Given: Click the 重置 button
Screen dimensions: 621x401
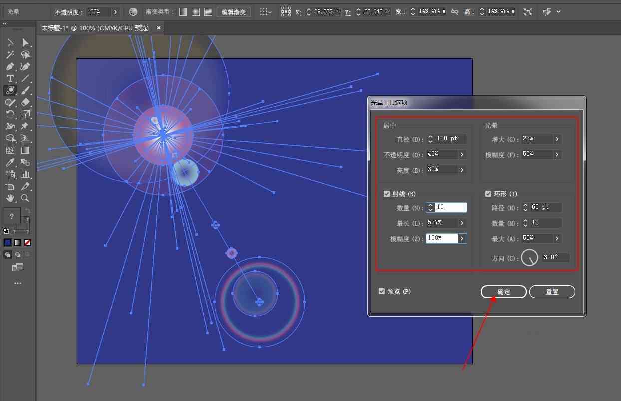Looking at the screenshot, I should click(x=552, y=292).
